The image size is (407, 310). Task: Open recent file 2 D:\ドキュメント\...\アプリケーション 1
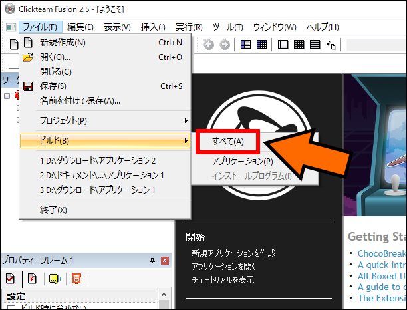[105, 175]
